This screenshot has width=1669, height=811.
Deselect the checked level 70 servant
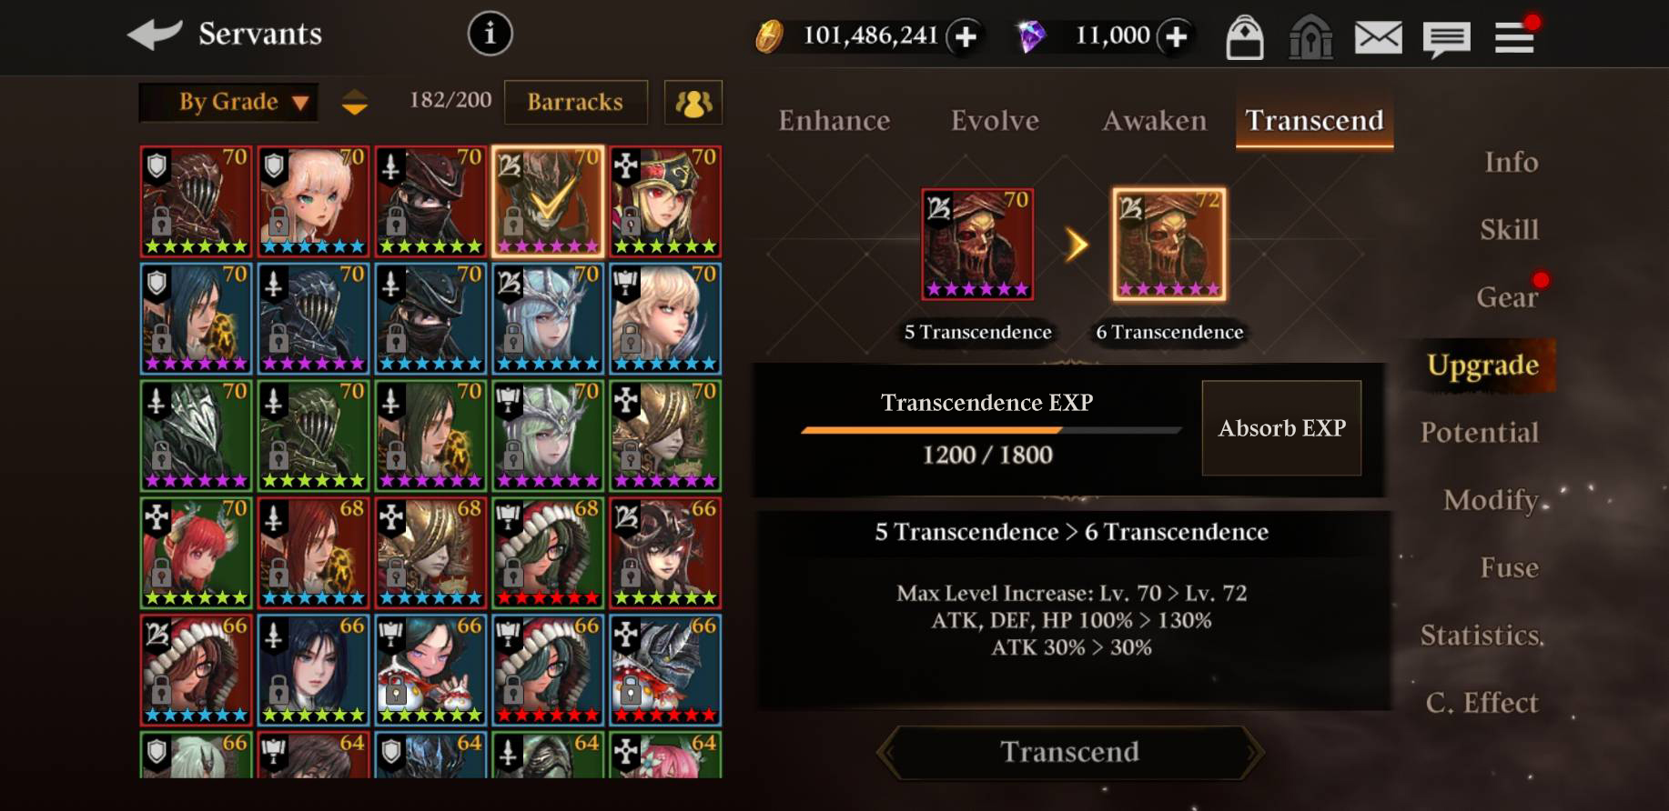(548, 201)
